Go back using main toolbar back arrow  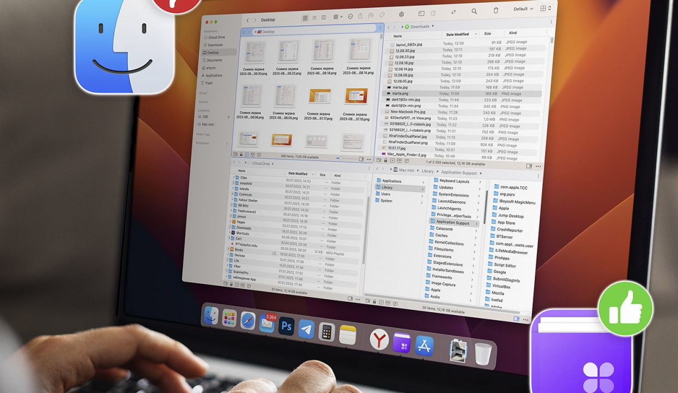click(248, 20)
